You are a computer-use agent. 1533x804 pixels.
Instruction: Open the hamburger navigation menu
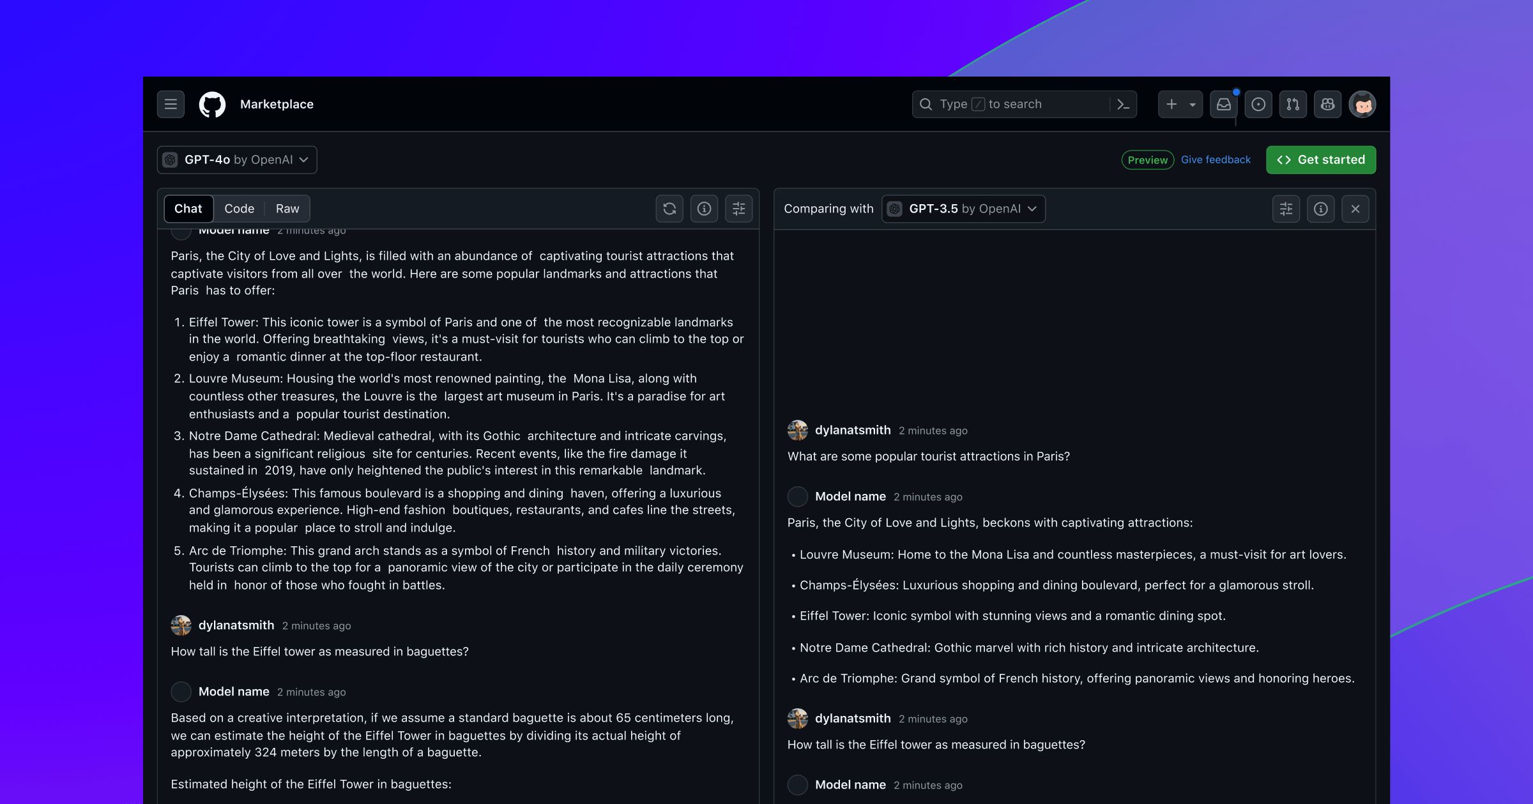click(171, 104)
